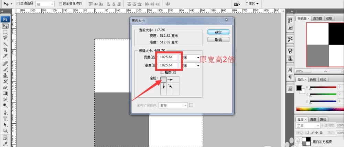Viewport: 344px width, 147px height.
Task: Open the width unit 厘米 dropdown
Action: (x=190, y=57)
